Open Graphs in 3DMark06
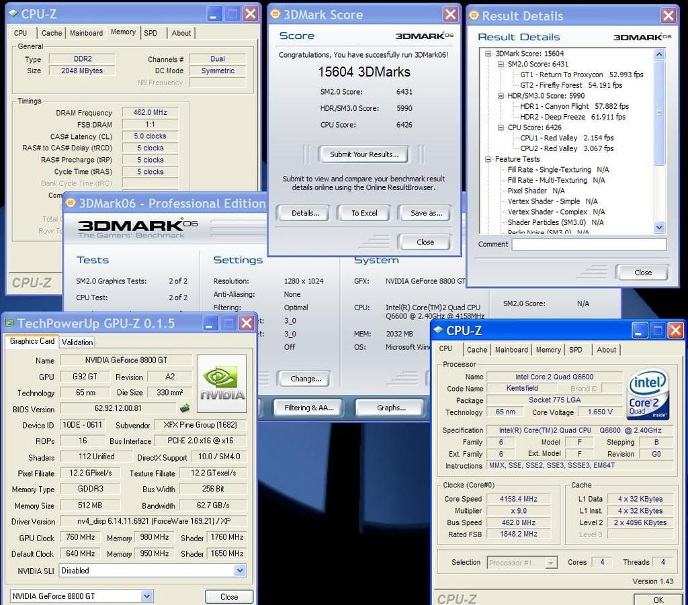 tap(391, 408)
